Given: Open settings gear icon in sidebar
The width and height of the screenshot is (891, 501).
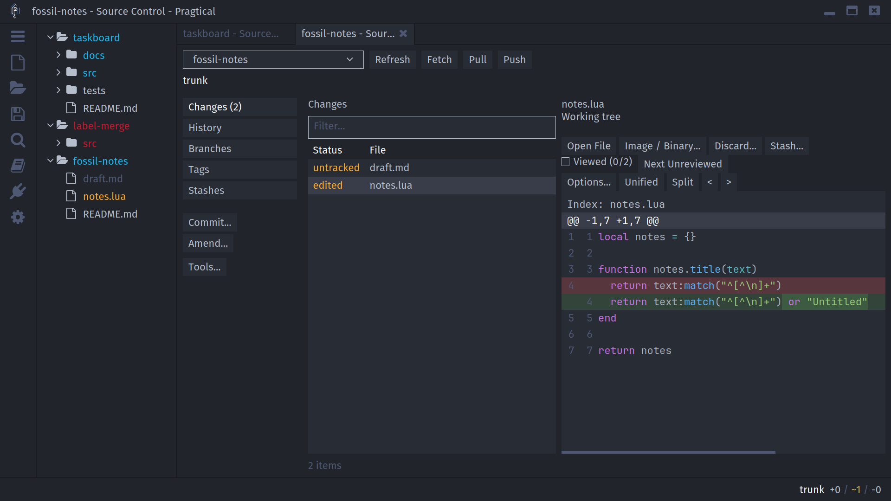Looking at the screenshot, I should [x=18, y=217].
